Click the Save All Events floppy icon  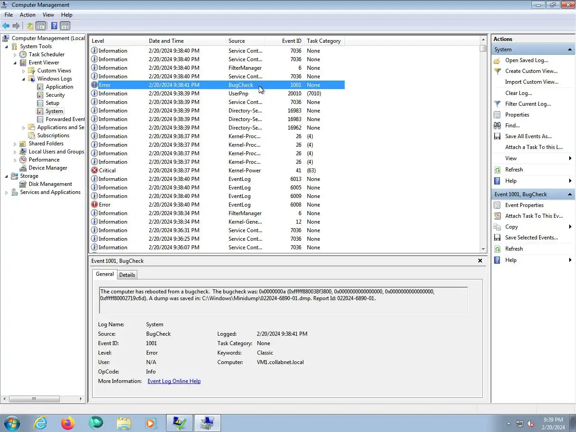[x=497, y=136]
